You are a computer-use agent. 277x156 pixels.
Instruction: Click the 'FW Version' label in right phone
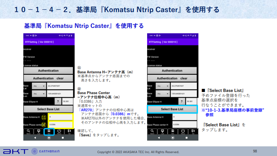coord(153,57)
